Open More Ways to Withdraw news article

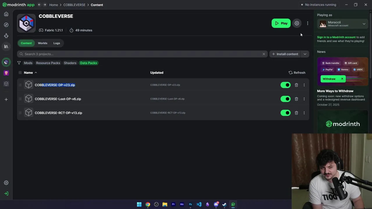click(335, 91)
